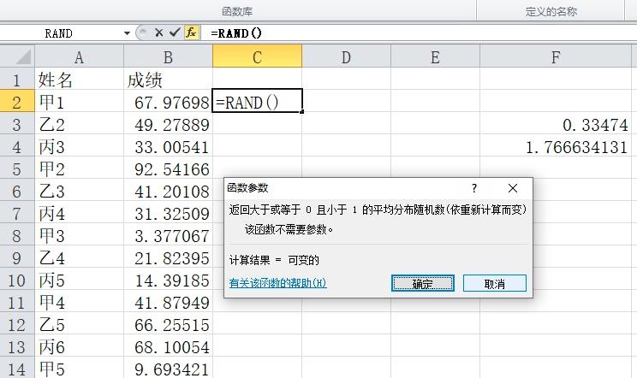Click the Insert Function fx icon
637x378 pixels.
192,32
